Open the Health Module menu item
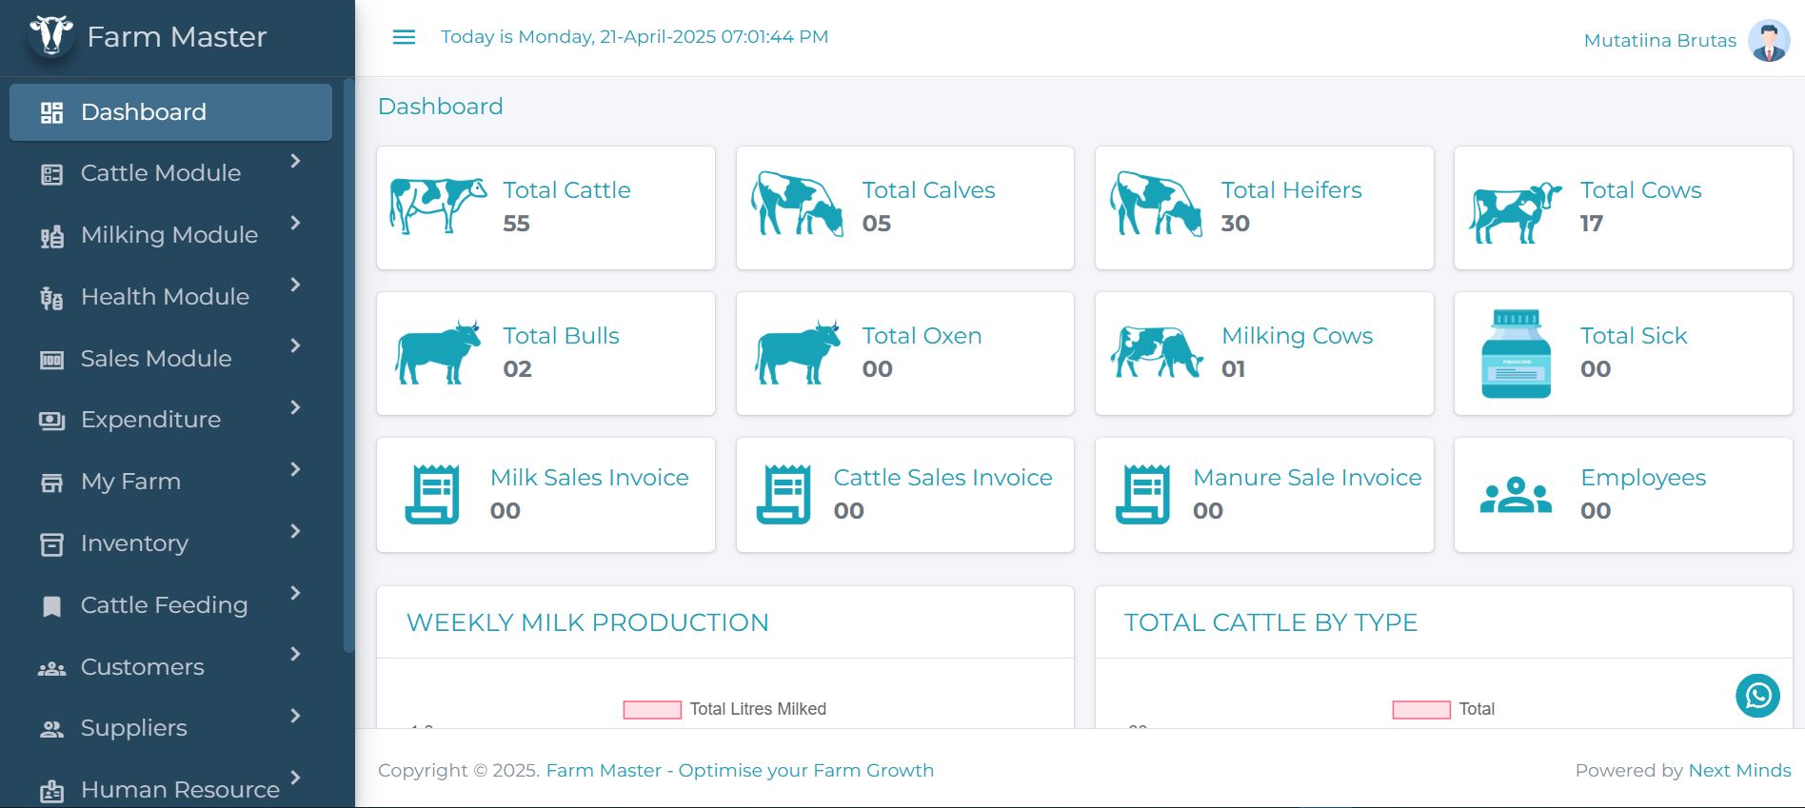Viewport: 1805px width, 808px height. tap(165, 297)
